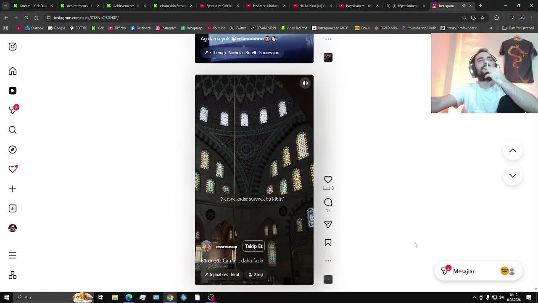Viewport: 538px width, 303px height.
Task: Create new post with plus icon
Action: point(13,189)
